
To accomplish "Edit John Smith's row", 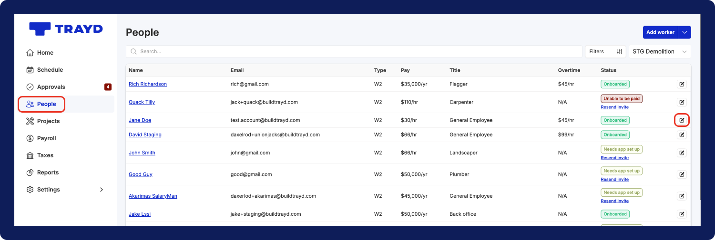I will pyautogui.click(x=682, y=153).
